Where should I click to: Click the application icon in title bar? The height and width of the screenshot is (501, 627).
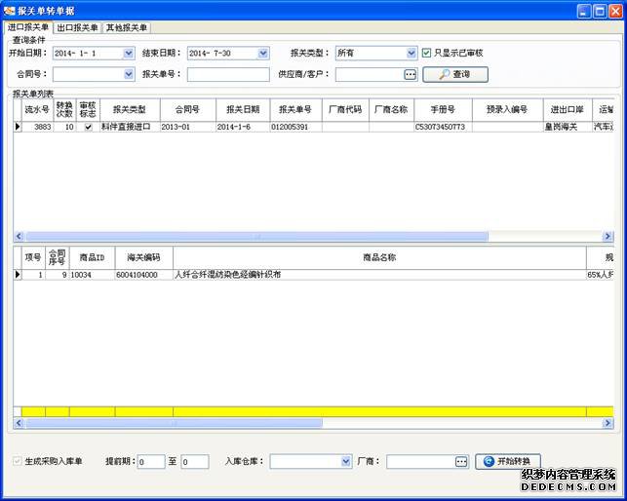[10, 9]
